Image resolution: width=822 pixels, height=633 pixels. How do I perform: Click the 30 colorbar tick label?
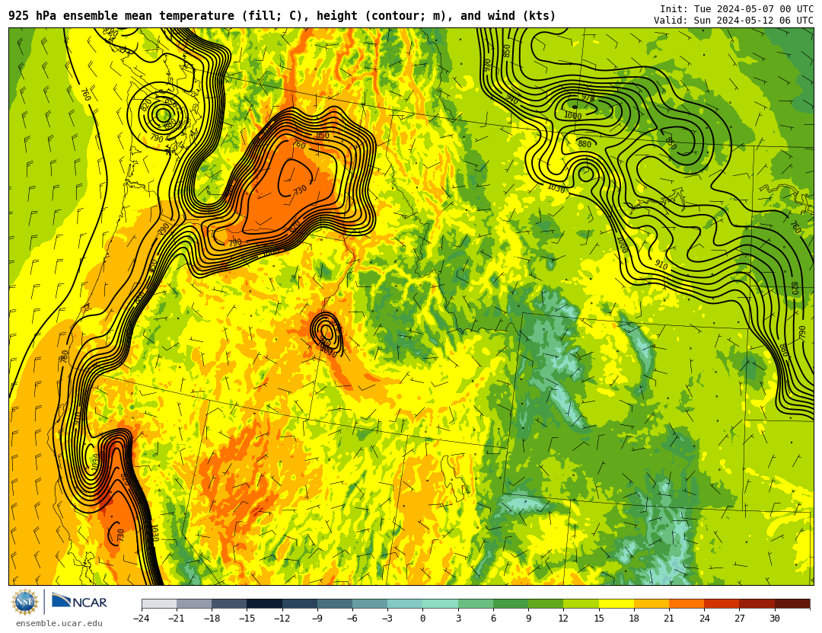[774, 619]
